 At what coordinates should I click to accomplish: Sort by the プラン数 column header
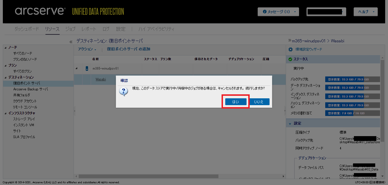click(x=166, y=59)
